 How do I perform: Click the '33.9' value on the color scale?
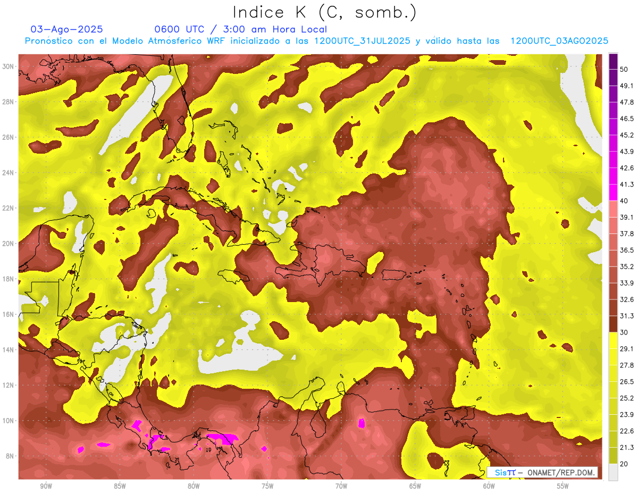point(626,283)
